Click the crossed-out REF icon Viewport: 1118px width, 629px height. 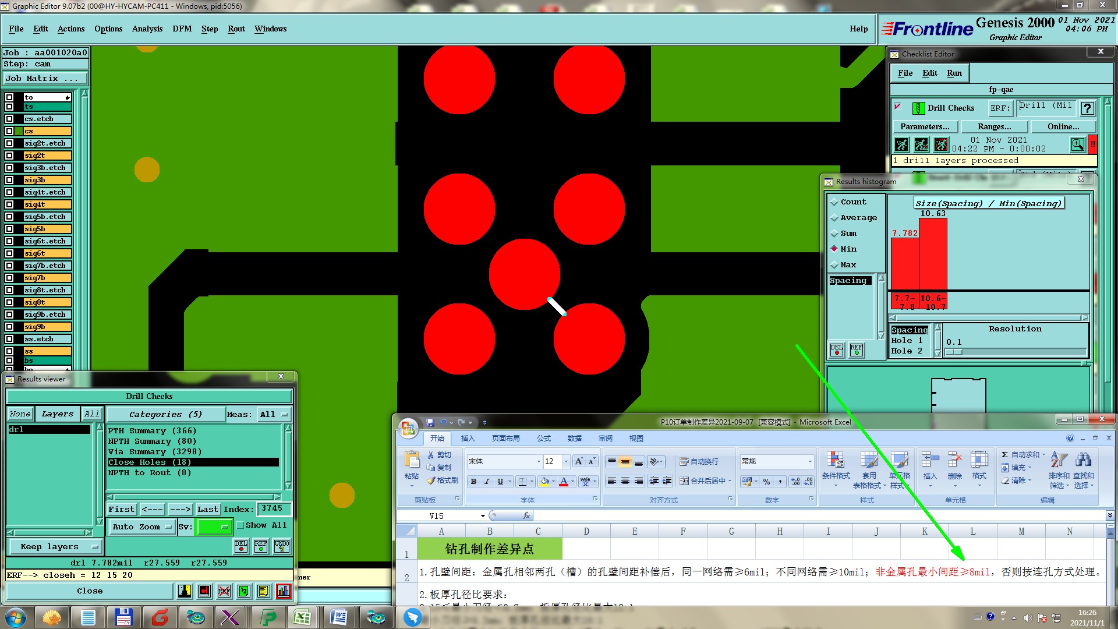(x=224, y=591)
